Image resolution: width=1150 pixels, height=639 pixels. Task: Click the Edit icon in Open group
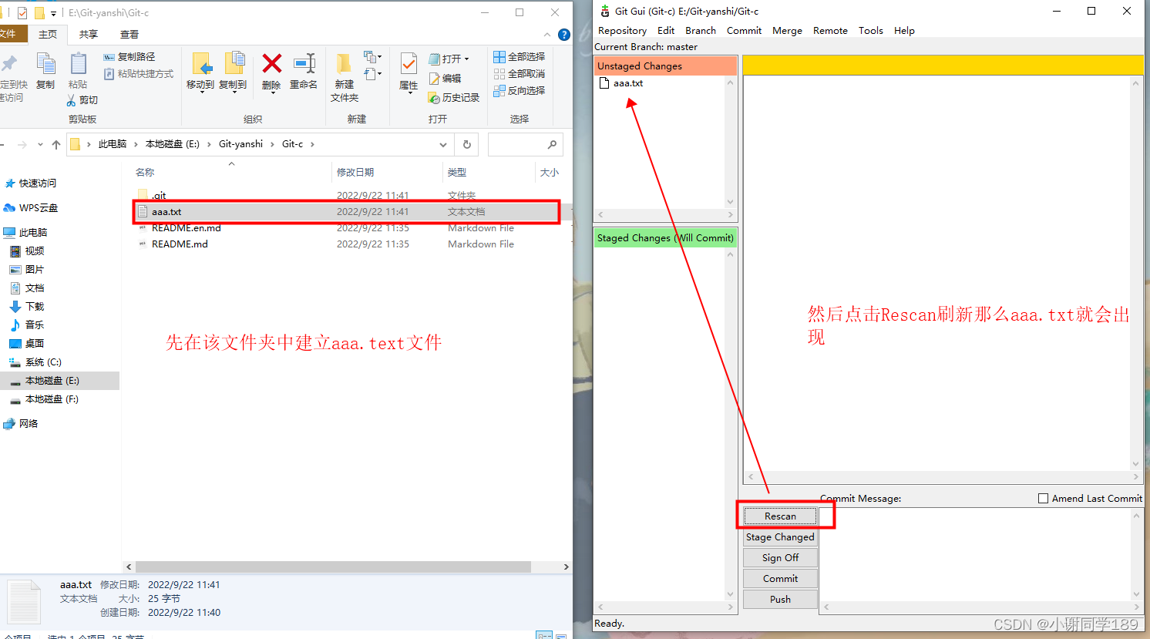pyautogui.click(x=435, y=79)
